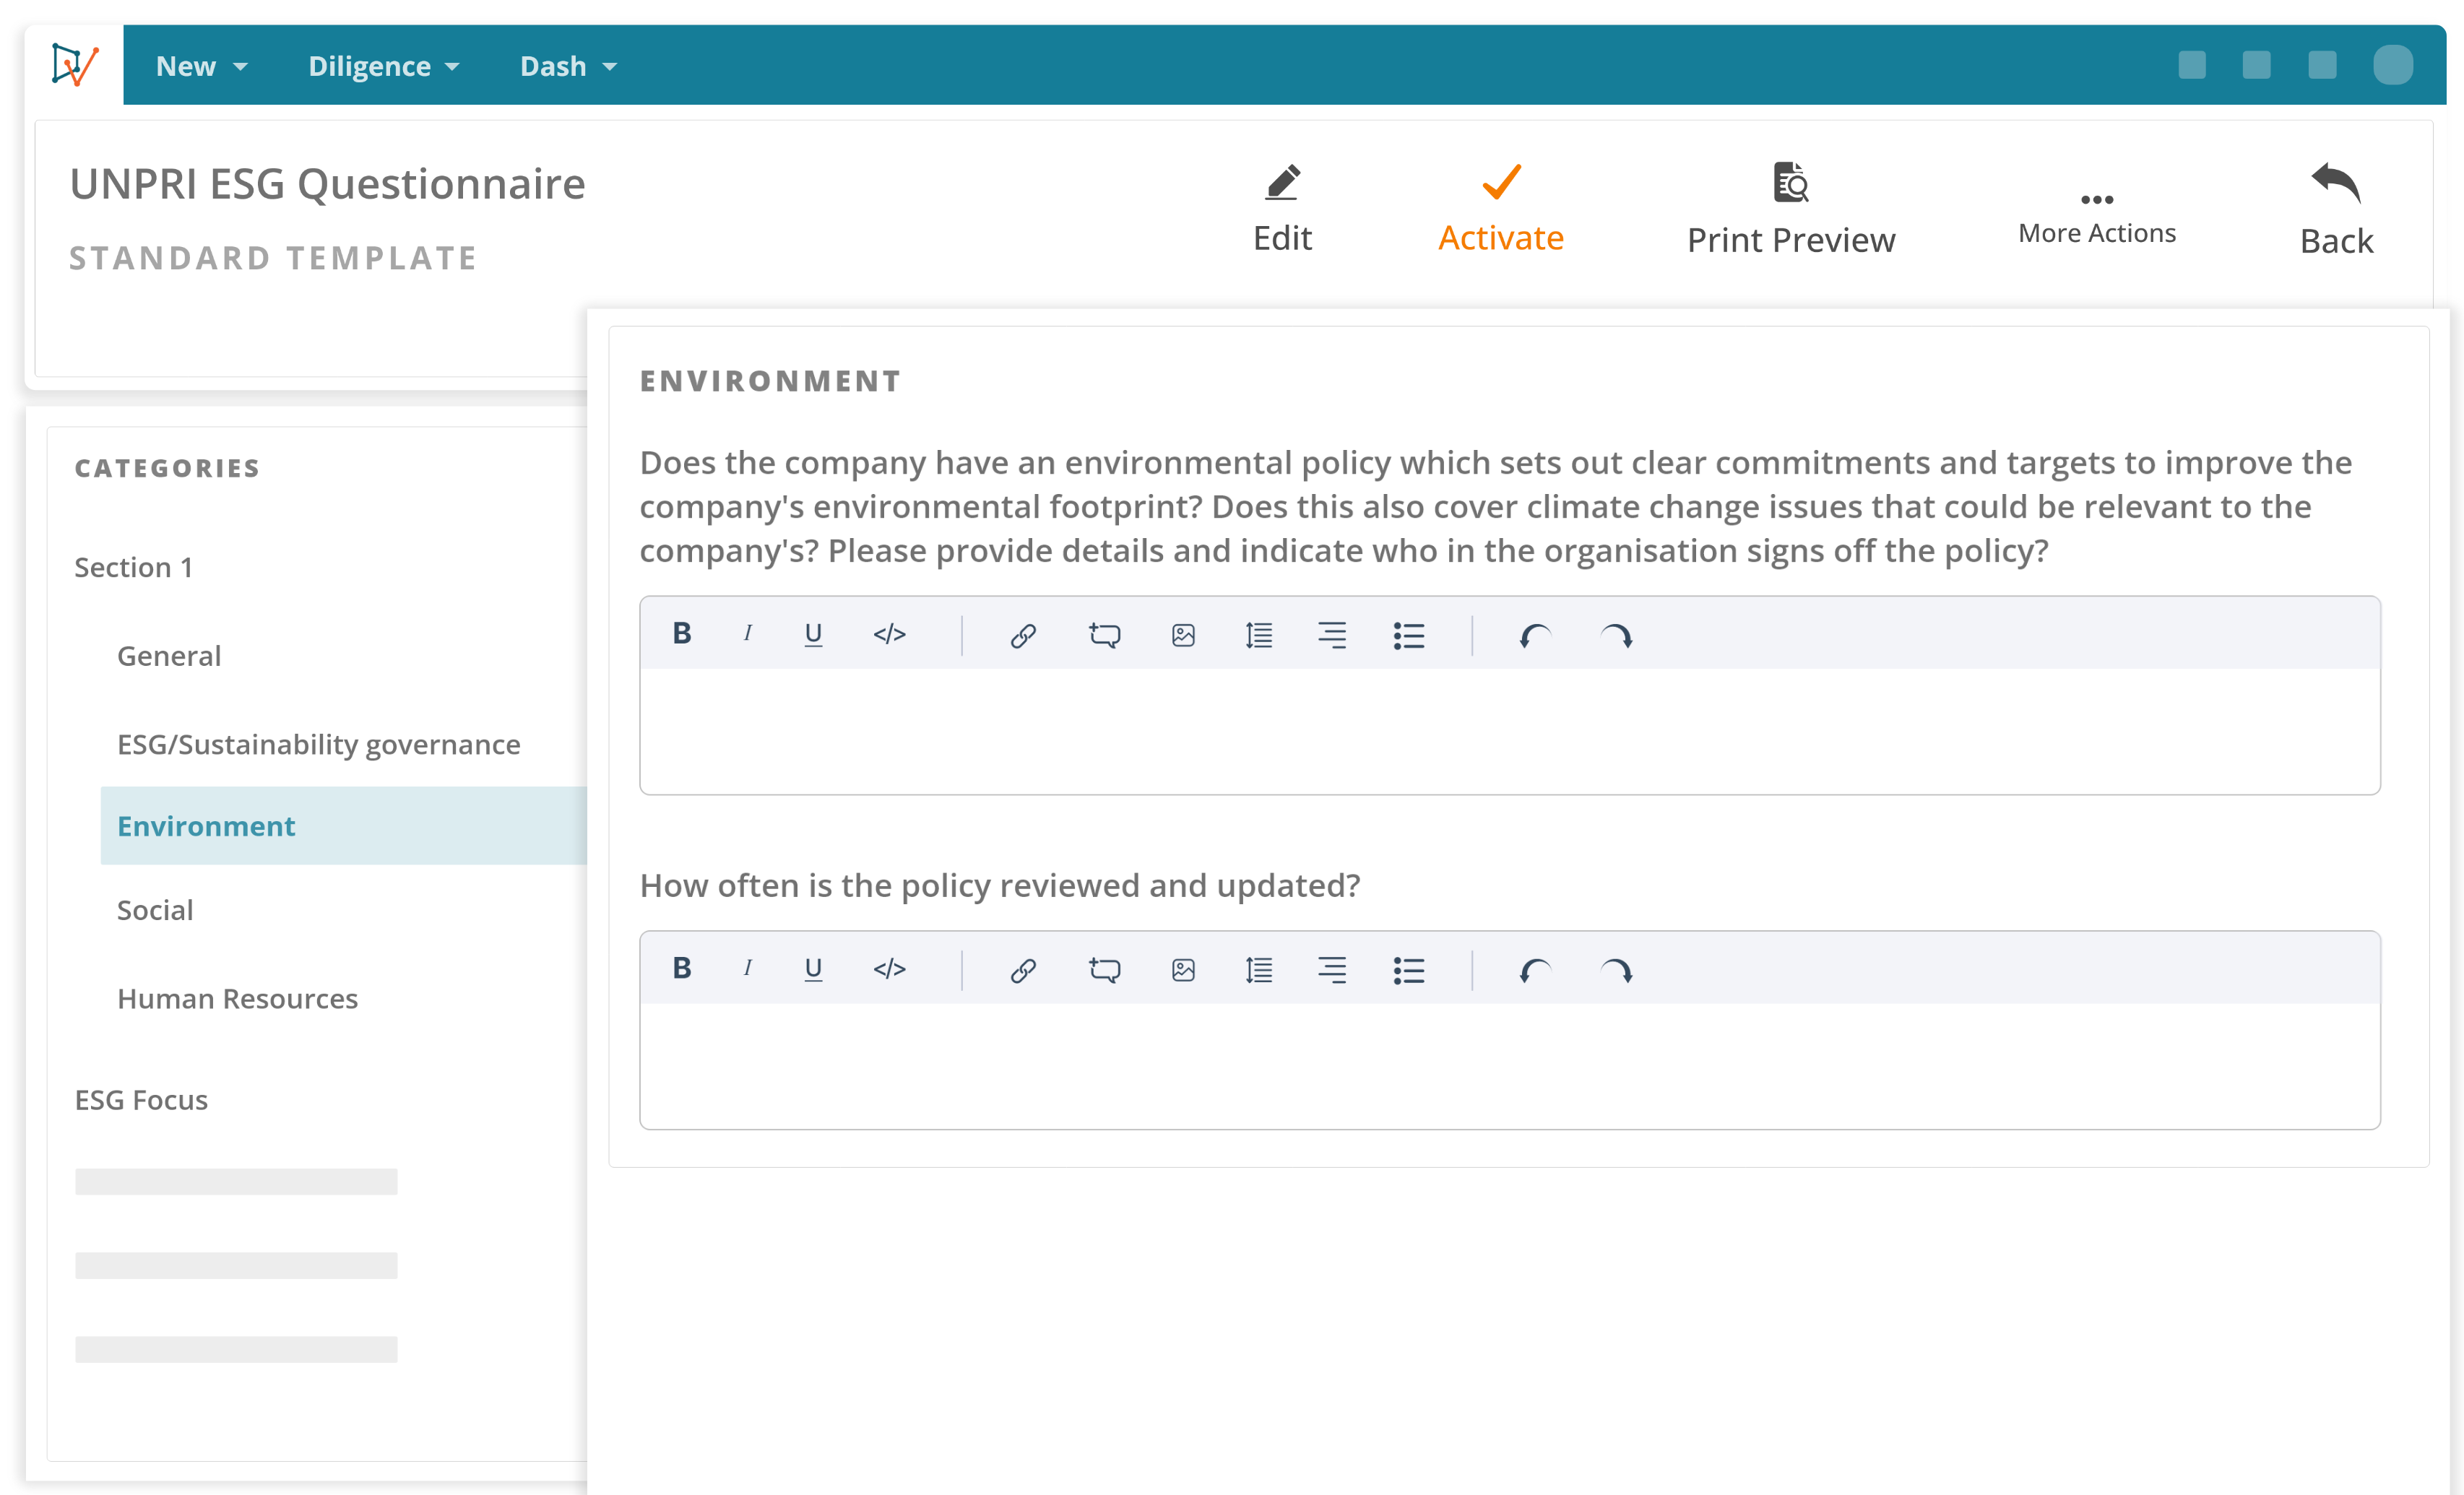The image size is (2464, 1495).
Task: Click code view icon in policy review editor
Action: 889,969
